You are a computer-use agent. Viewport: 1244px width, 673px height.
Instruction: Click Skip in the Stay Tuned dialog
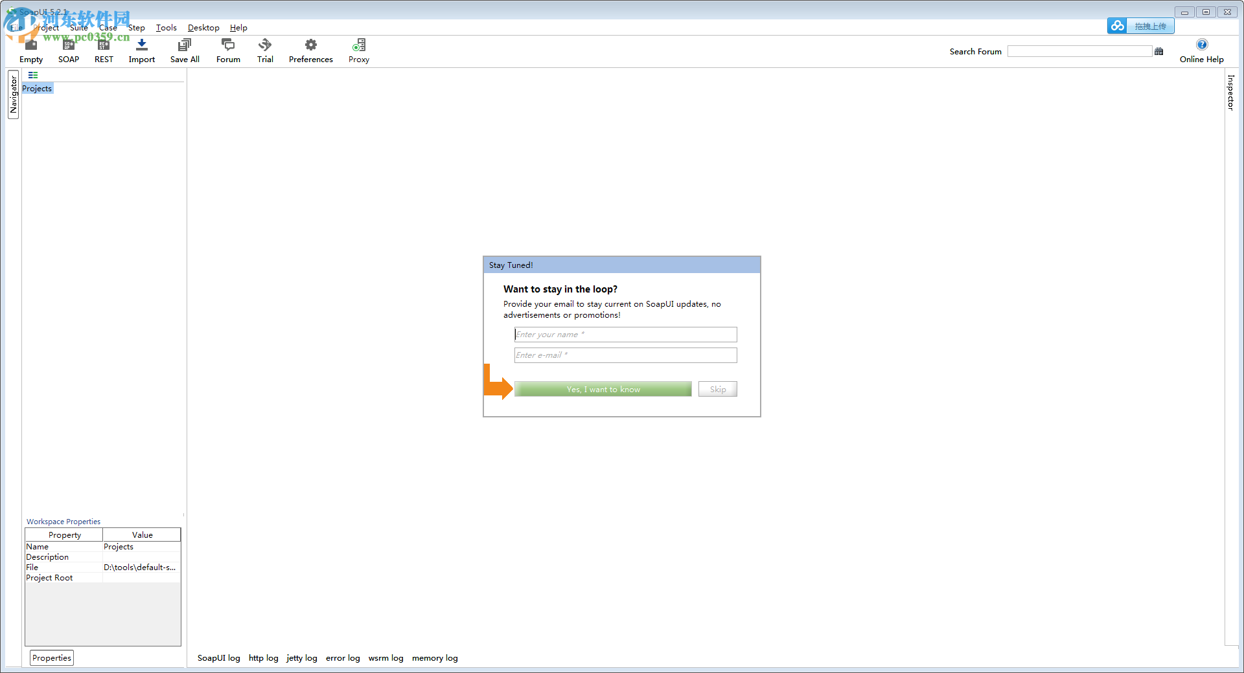(x=717, y=389)
